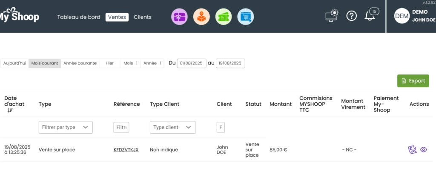Screen dimensions: 436x169
Task: Click the Référence filter input field
Action: click(121, 127)
